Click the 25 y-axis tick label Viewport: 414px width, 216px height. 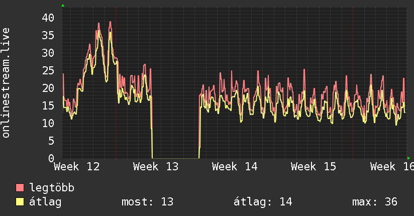coord(48,70)
